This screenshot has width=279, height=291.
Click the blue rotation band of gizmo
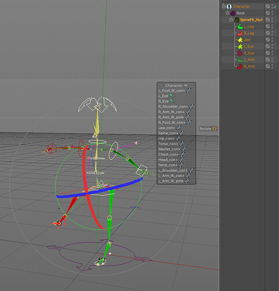click(x=124, y=186)
